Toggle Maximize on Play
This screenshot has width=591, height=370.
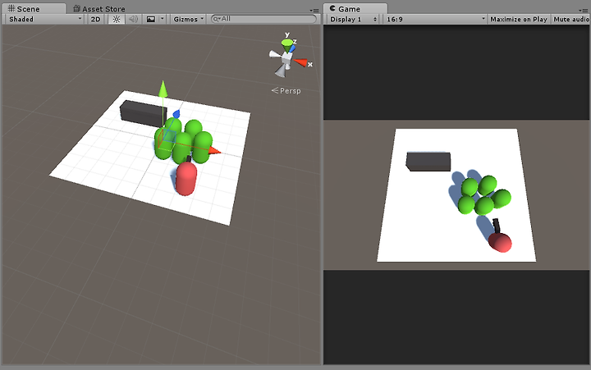[518, 19]
